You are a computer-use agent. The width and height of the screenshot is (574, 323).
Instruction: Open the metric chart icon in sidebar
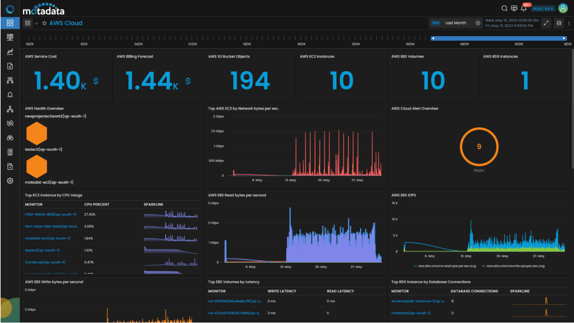(x=10, y=52)
